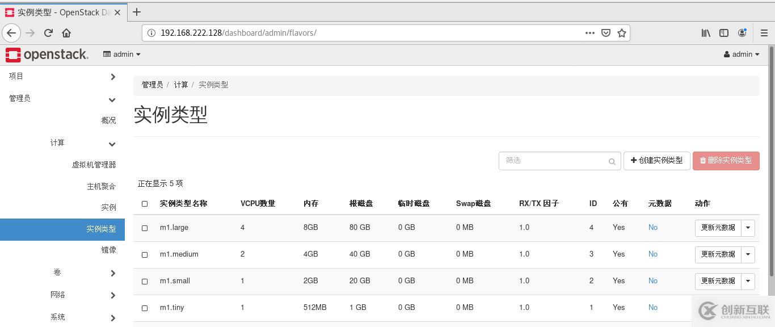Click inside the 筛选 filter input field
Image resolution: width=775 pixels, height=327 pixels.
(550, 161)
